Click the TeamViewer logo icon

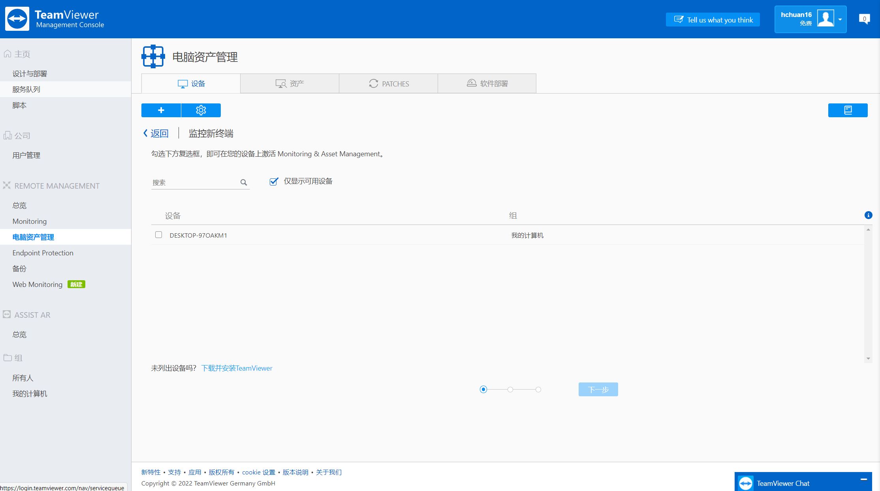(17, 19)
